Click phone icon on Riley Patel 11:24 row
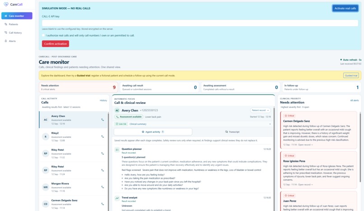364x211 pixels. click(103, 170)
